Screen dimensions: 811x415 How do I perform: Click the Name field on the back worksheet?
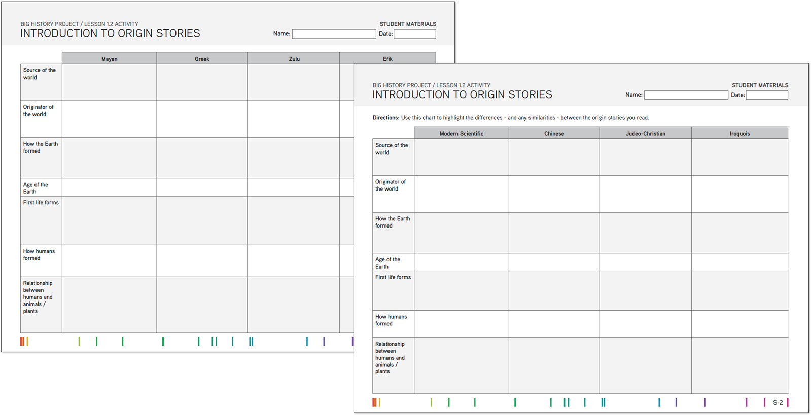coord(334,34)
